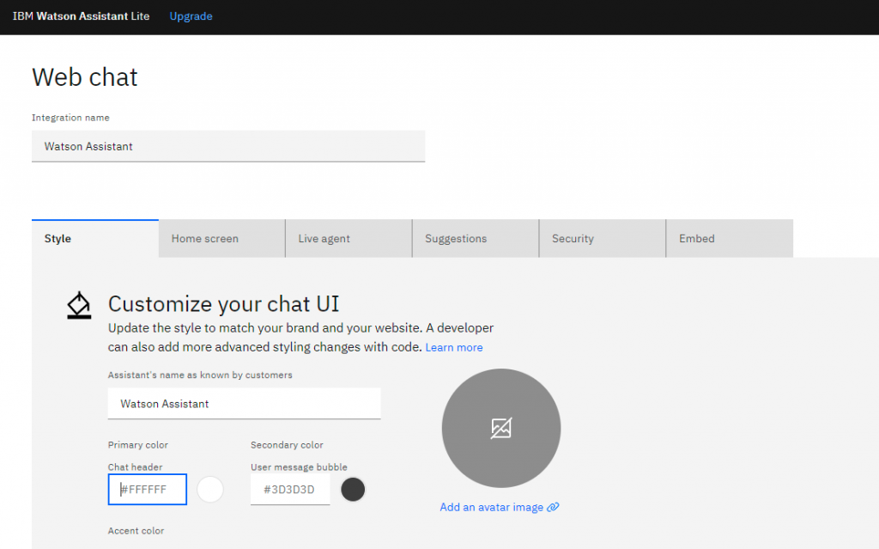Switch to the Home screen tab
This screenshot has width=879, height=549.
click(x=222, y=239)
